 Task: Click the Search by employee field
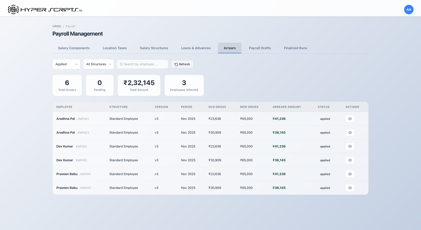point(143,64)
